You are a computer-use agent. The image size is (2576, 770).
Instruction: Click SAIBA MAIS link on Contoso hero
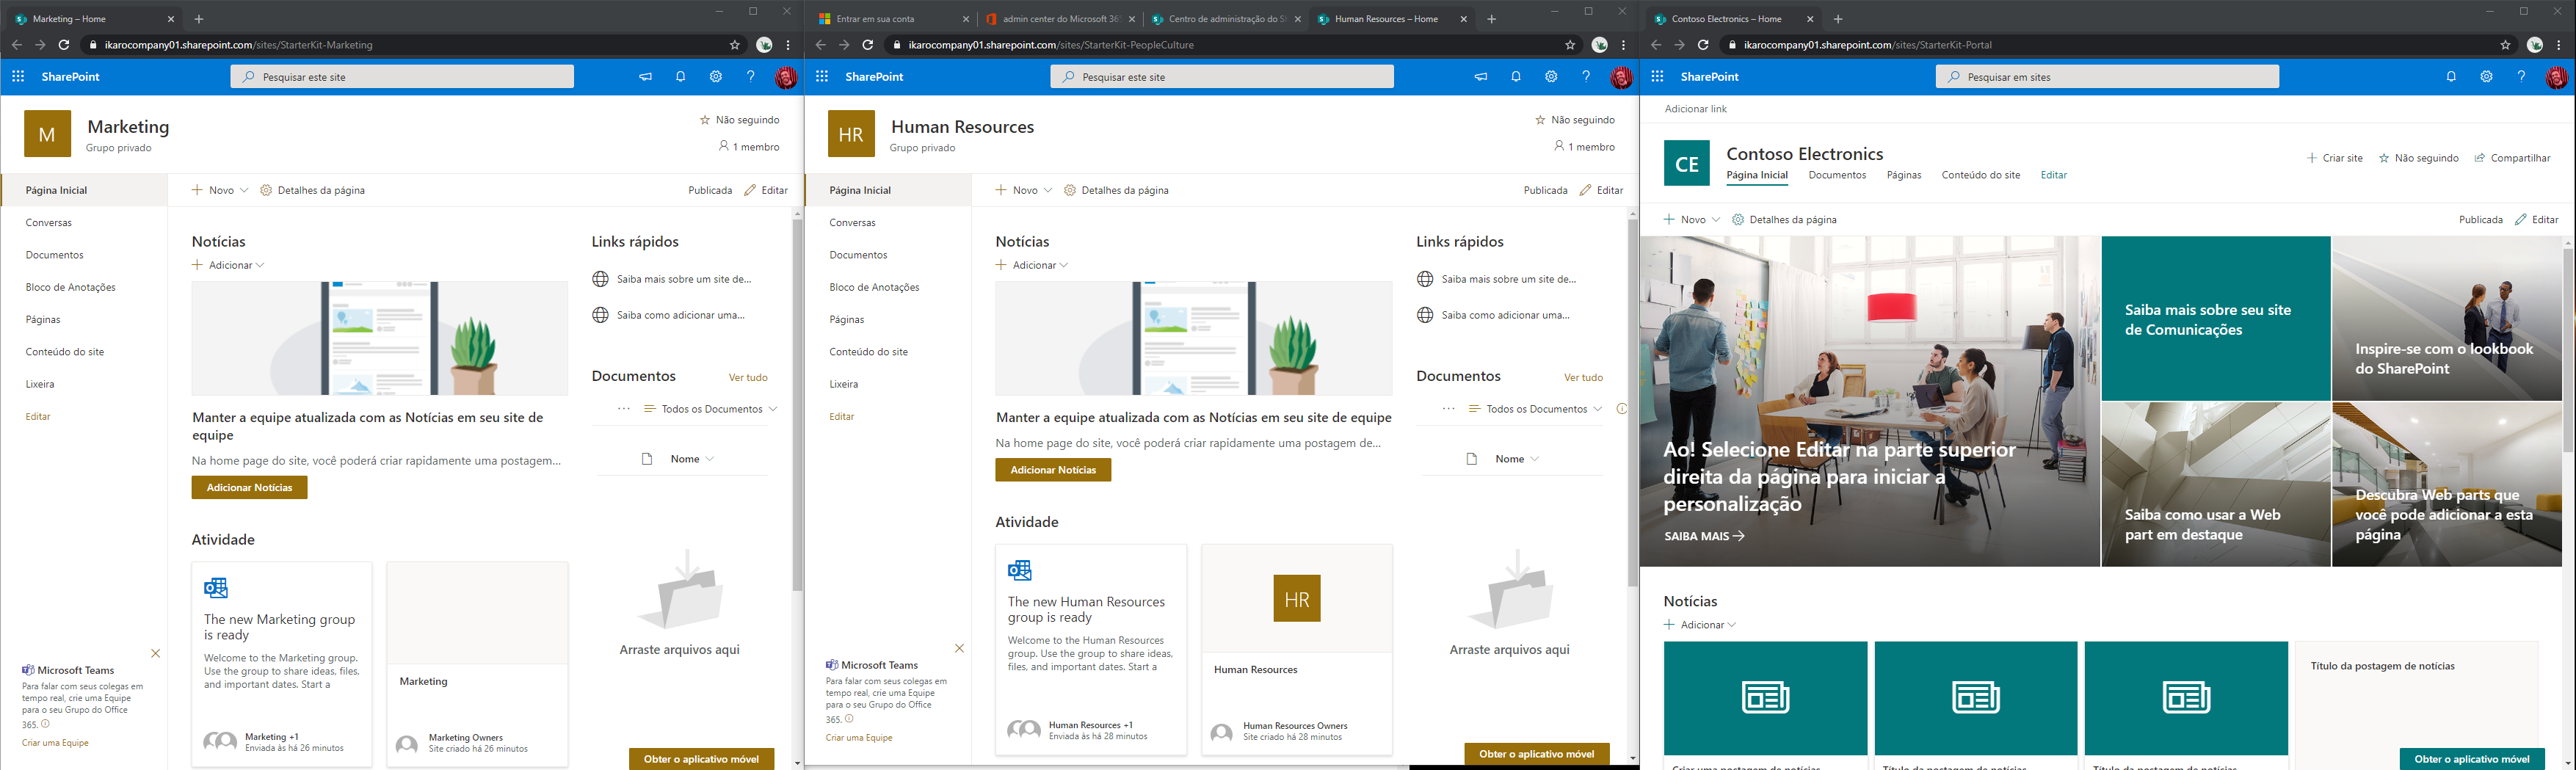pyautogui.click(x=1704, y=536)
